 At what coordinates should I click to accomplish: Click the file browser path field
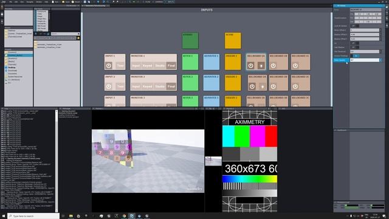tap(55, 38)
